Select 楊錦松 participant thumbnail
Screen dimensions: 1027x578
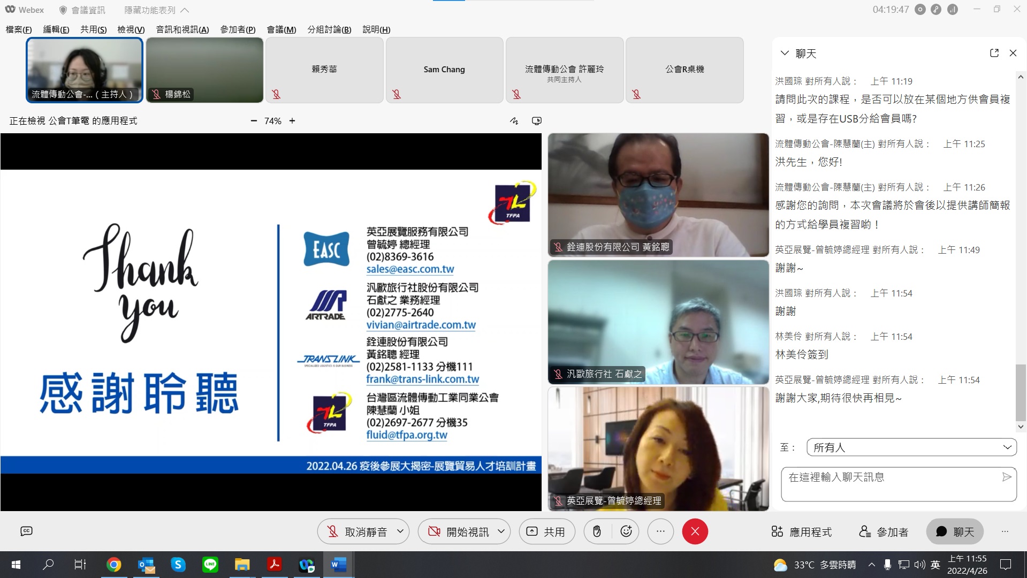[x=204, y=70]
